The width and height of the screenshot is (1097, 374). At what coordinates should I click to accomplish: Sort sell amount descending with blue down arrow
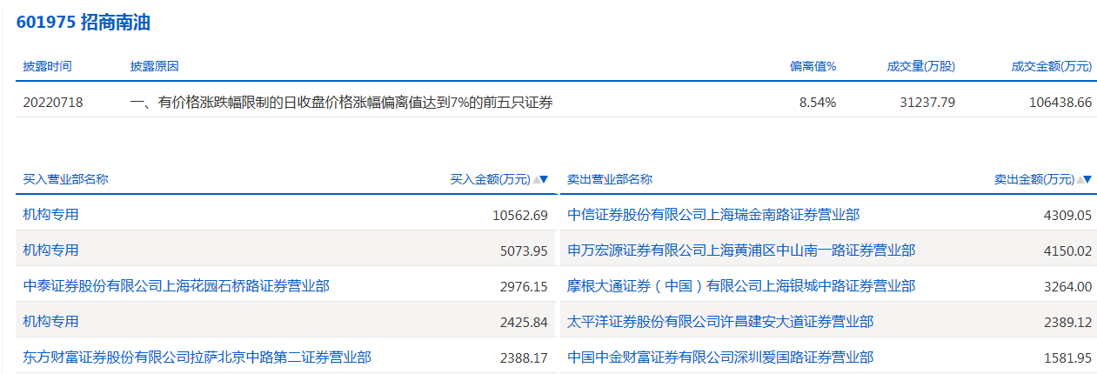tap(1088, 179)
